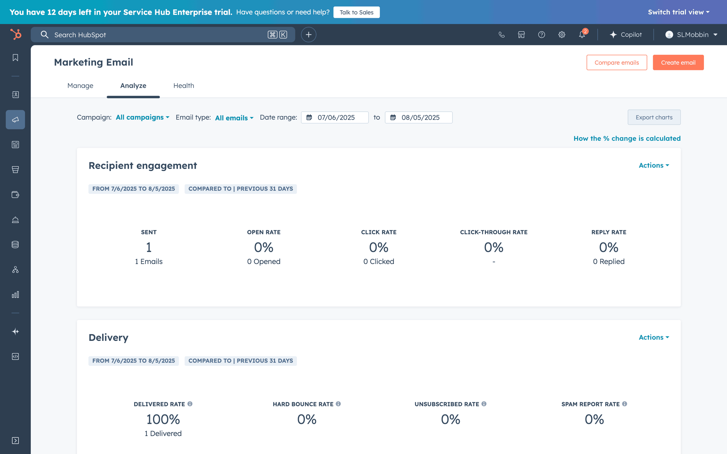Open the SLMobbin account menu
The width and height of the screenshot is (727, 454).
[691, 34]
